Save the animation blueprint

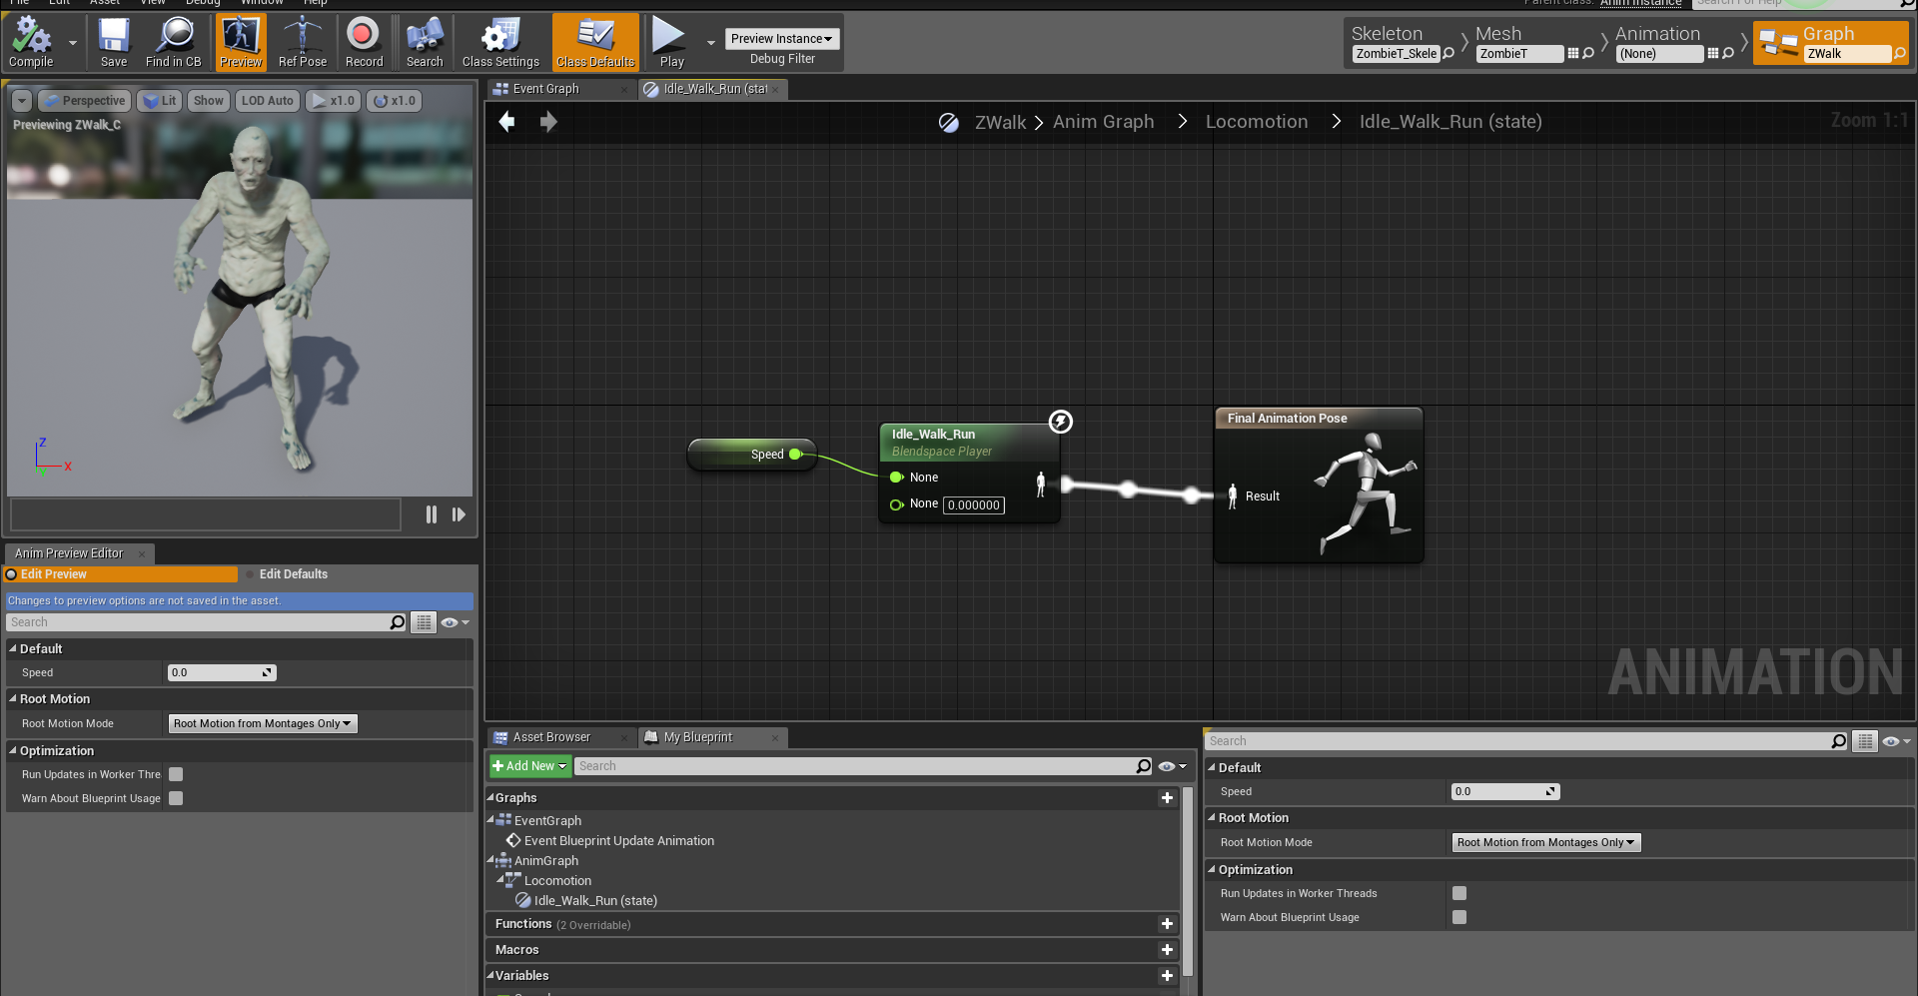coord(114,42)
